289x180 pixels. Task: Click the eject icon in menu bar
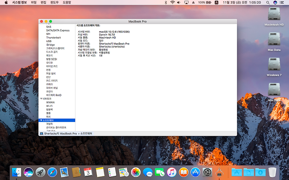click(193, 2)
